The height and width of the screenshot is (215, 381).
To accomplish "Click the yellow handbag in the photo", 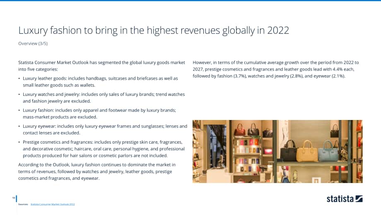I will [x=306, y=151].
